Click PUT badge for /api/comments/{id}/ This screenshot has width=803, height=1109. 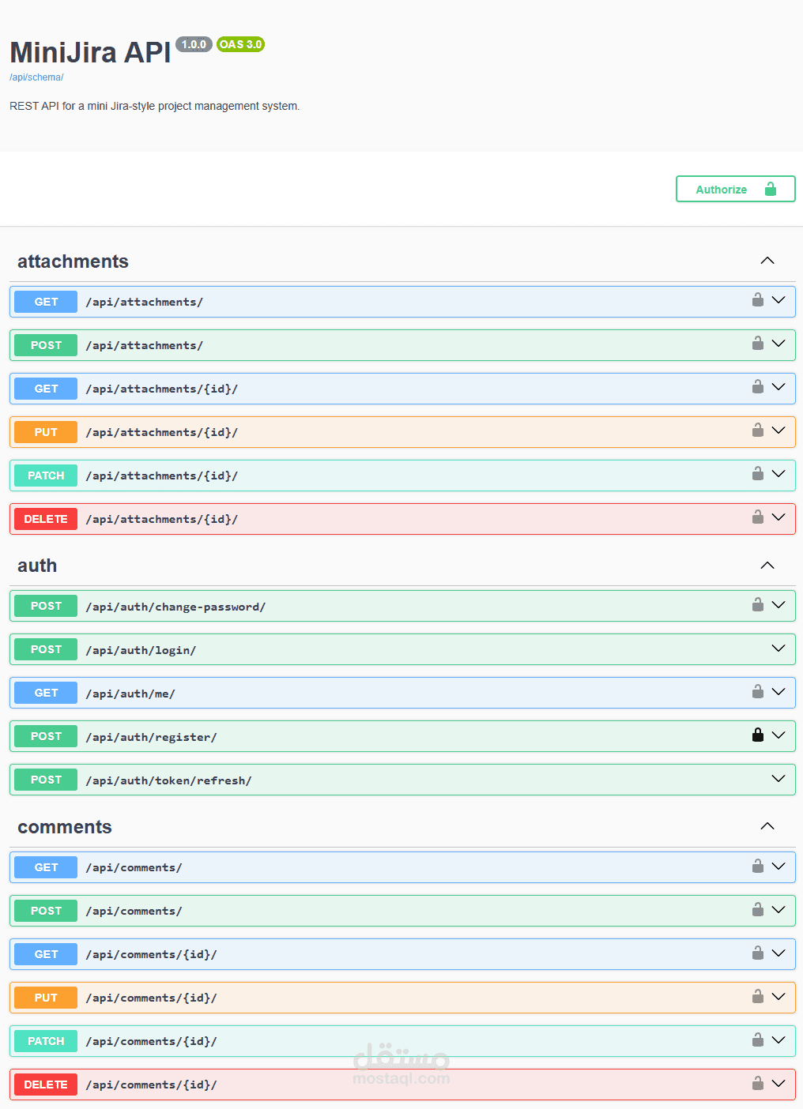[46, 998]
